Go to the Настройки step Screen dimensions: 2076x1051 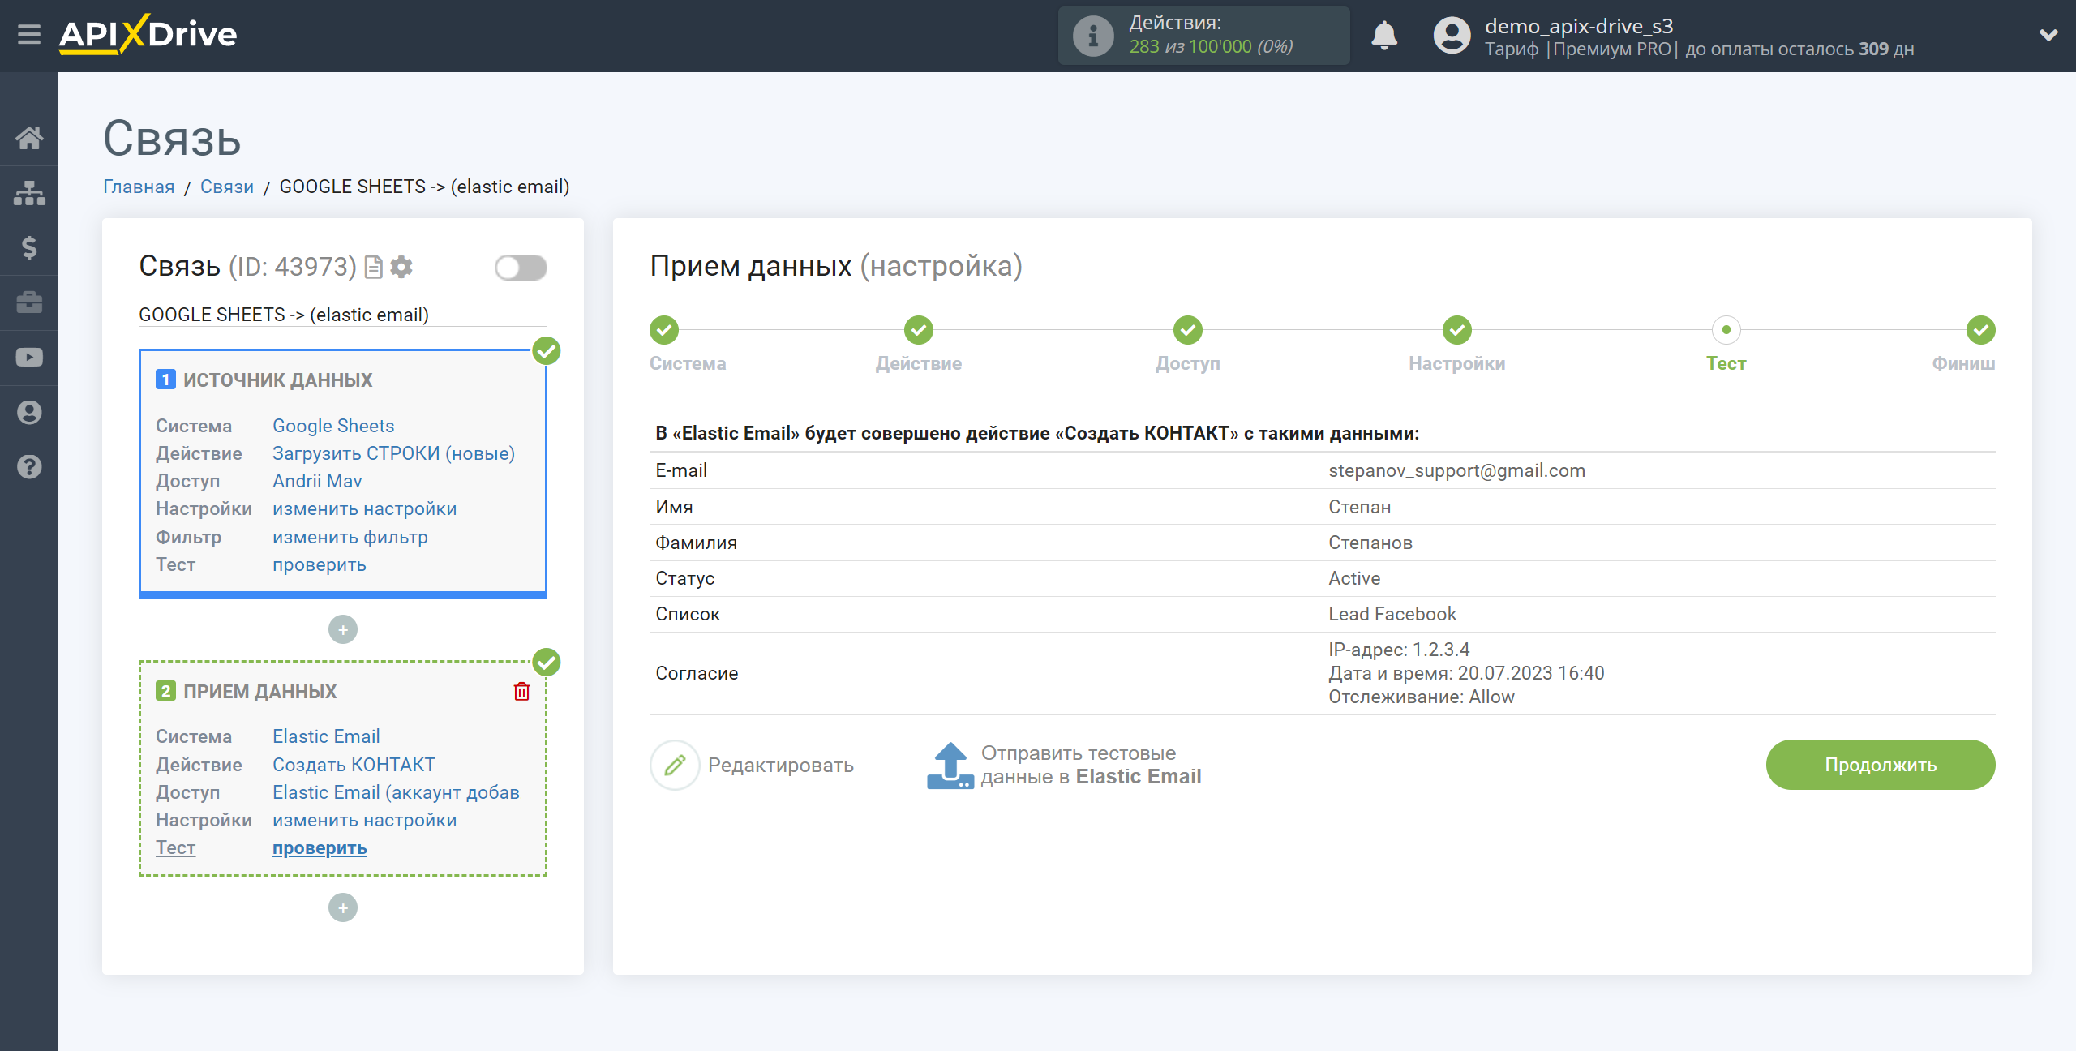1457,330
